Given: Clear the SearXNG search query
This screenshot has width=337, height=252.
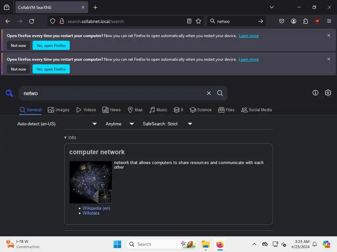Looking at the screenshot, I should 209,93.
